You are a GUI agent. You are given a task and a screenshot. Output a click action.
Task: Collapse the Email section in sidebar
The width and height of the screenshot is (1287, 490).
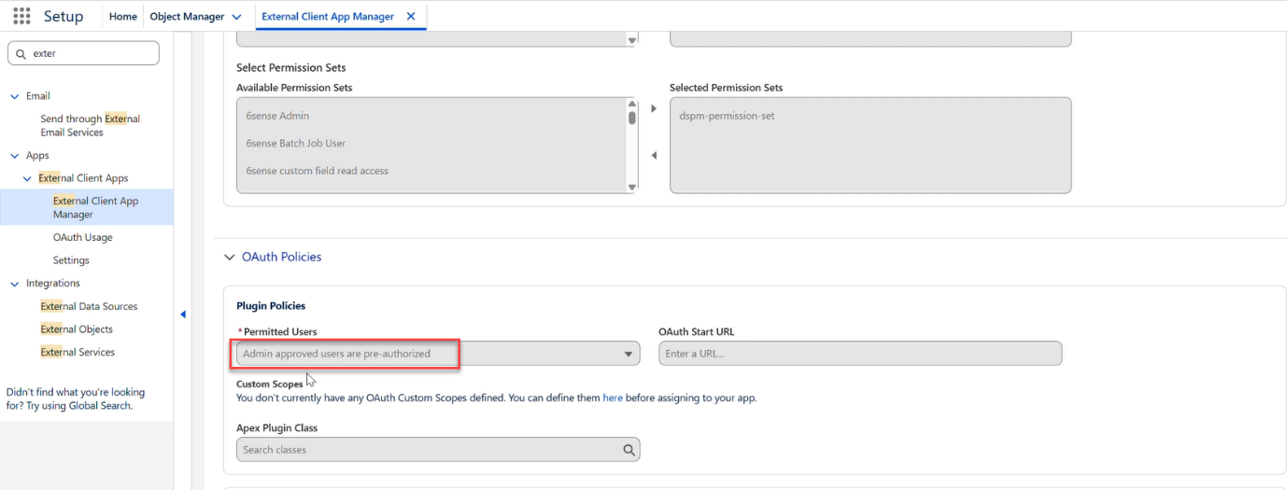pos(14,96)
